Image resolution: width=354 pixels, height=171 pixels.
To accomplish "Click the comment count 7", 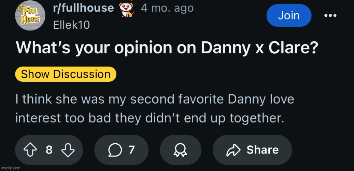I will [131, 150].
